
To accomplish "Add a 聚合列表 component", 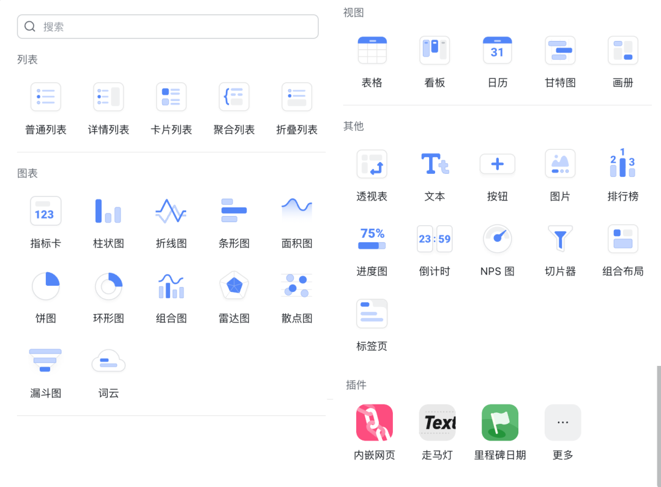I will click(234, 97).
